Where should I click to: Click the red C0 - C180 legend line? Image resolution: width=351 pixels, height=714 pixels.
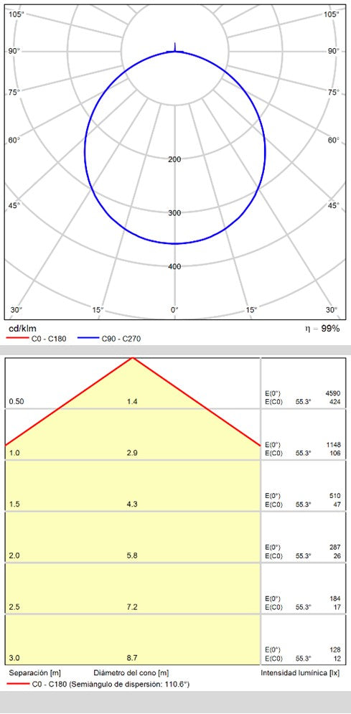16,338
